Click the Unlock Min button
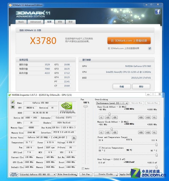 tap(137, 103)
